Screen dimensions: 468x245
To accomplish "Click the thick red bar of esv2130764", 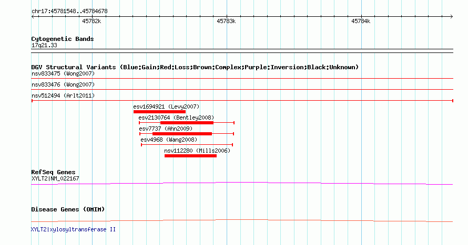I will (x=187, y=123).
